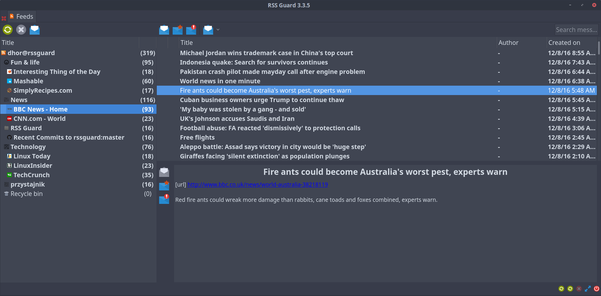Image resolution: width=601 pixels, height=296 pixels.
Task: Switch to the Feeds tab
Action: pos(22,16)
